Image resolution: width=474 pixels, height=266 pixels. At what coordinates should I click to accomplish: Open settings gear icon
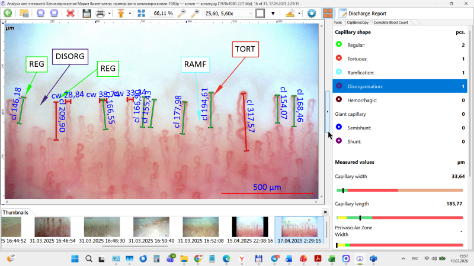click(312, 13)
